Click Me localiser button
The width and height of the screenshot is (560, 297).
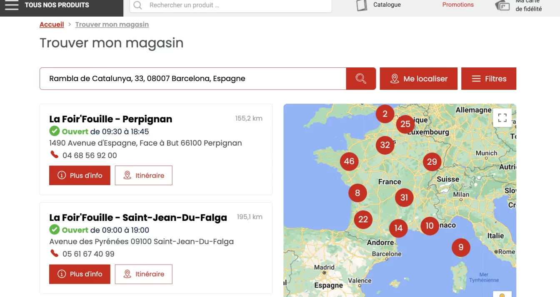(418, 79)
